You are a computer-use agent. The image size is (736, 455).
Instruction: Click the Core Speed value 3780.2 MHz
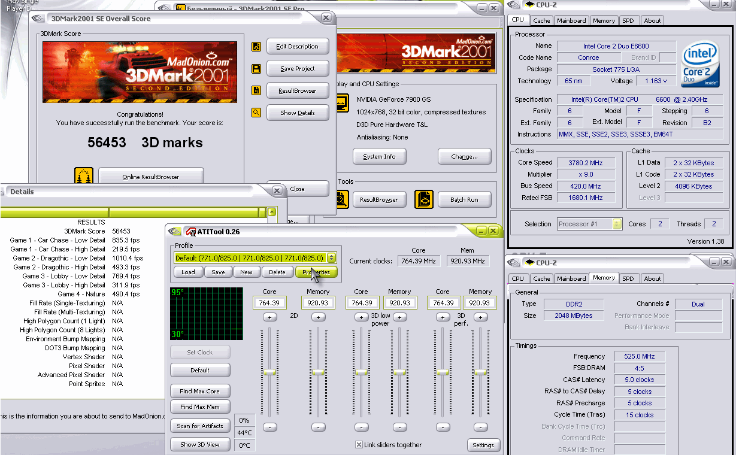[x=586, y=162]
